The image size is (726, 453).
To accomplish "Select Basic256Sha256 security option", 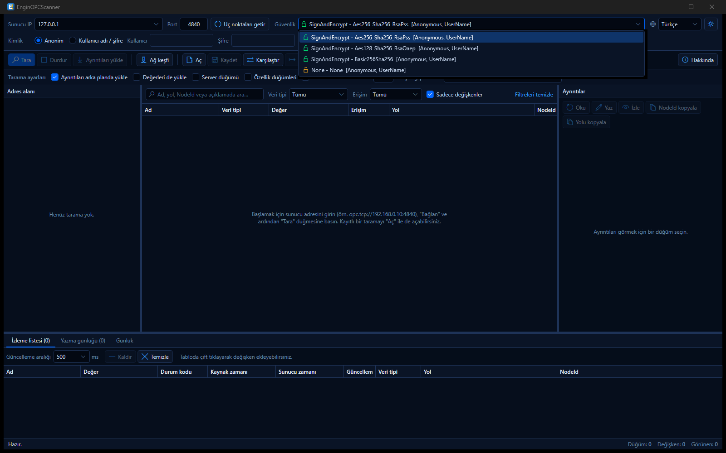I will 471,59.
